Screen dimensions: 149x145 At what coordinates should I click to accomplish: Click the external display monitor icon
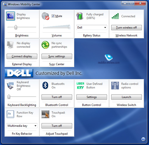point(10,45)
